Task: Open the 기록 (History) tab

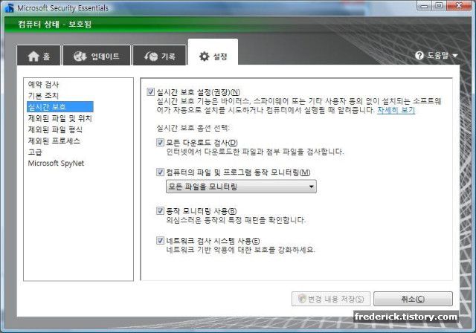Action: [159, 55]
